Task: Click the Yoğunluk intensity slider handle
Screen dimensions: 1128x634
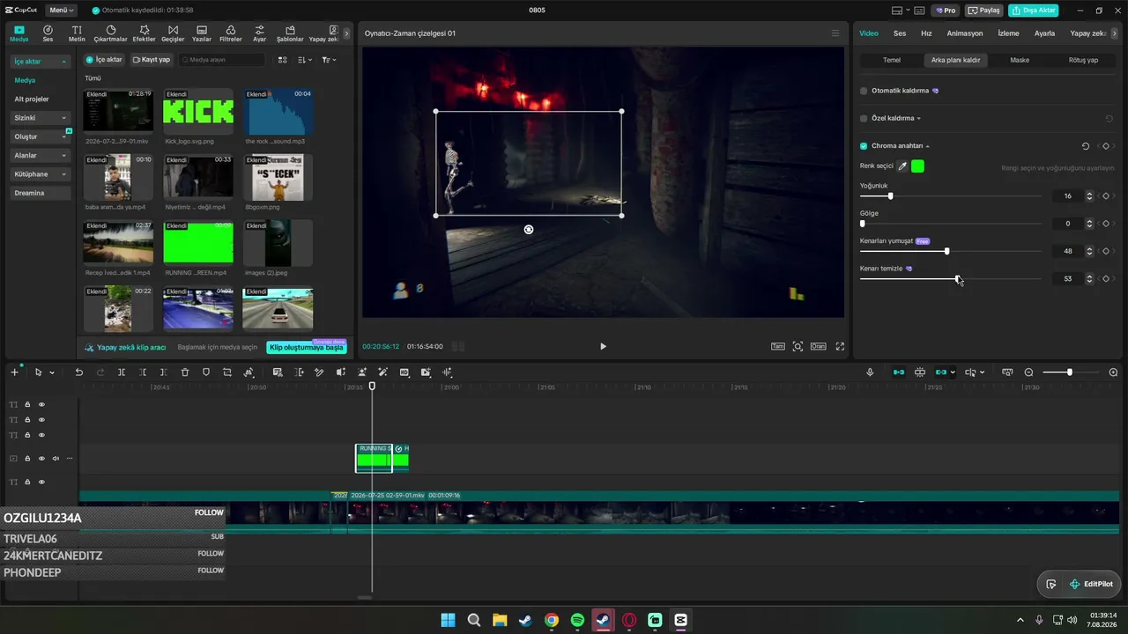Action: point(890,195)
